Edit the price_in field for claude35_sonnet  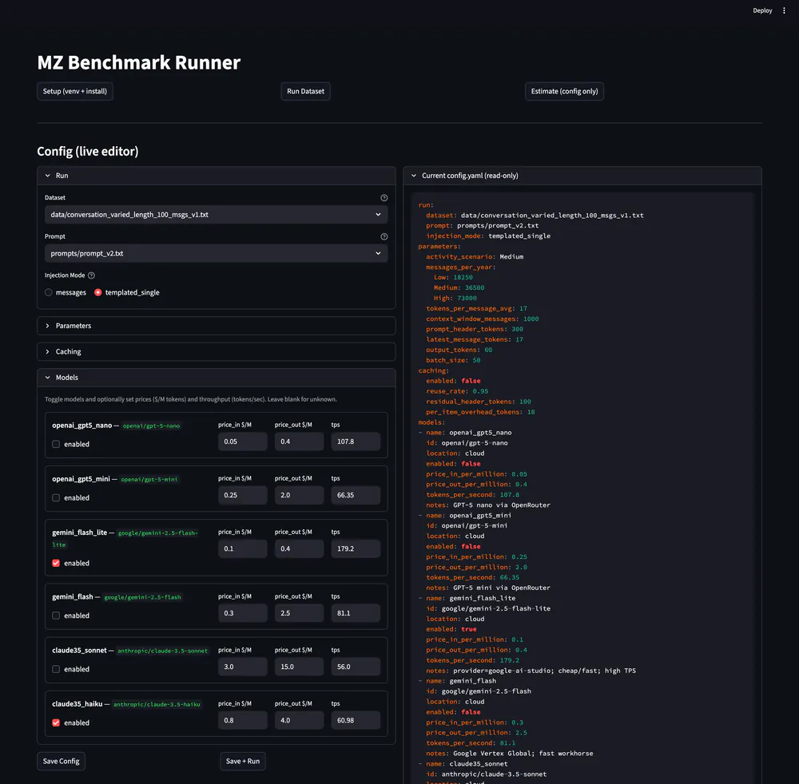tap(242, 666)
